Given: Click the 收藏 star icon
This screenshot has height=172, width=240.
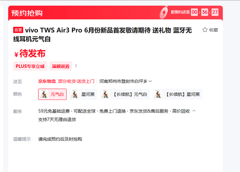Looking at the screenshot, I should (205, 30).
